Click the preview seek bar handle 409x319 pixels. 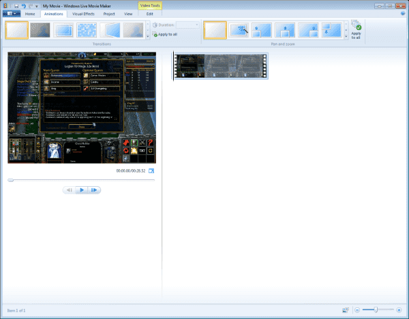(x=10, y=180)
